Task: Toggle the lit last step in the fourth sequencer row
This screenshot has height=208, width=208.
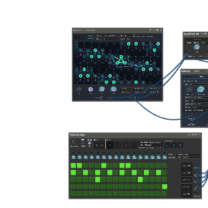Action: tap(165, 186)
